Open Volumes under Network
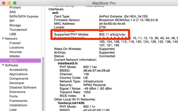Viewport: 178px width, 111px height. point(16,52)
